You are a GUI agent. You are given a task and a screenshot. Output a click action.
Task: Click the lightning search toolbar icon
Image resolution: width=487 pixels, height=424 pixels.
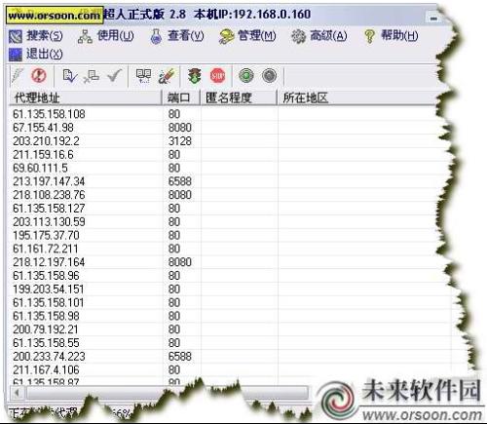pyautogui.click(x=17, y=76)
